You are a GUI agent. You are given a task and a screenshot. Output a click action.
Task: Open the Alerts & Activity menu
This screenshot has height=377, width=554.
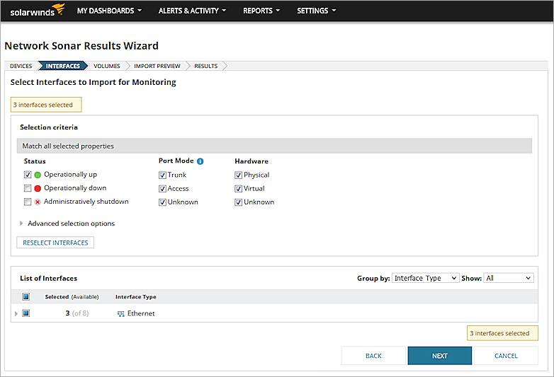click(192, 11)
